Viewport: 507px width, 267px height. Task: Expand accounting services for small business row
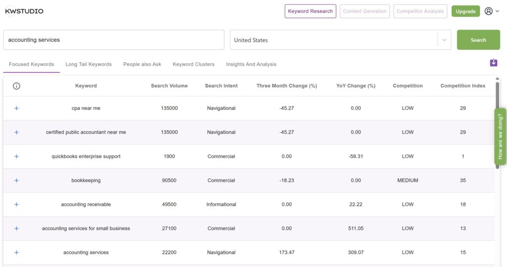(x=16, y=229)
